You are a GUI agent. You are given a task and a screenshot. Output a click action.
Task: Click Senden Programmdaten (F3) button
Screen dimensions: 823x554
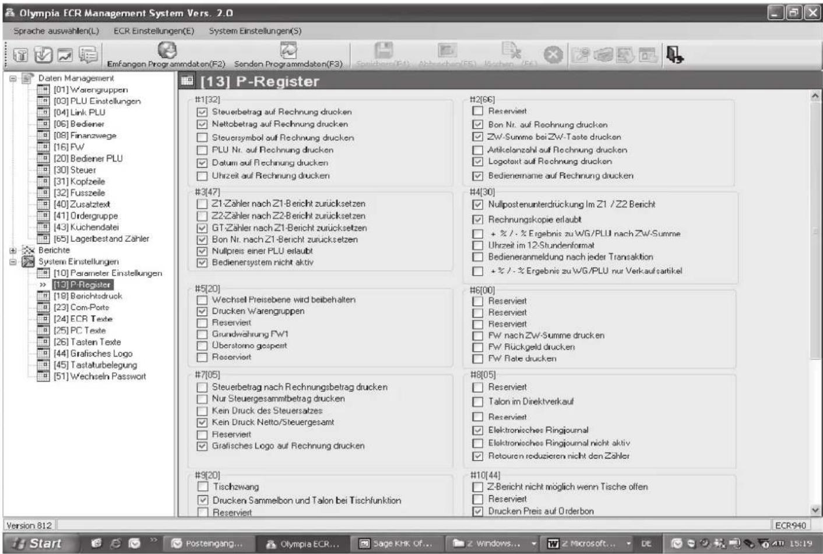(289, 55)
